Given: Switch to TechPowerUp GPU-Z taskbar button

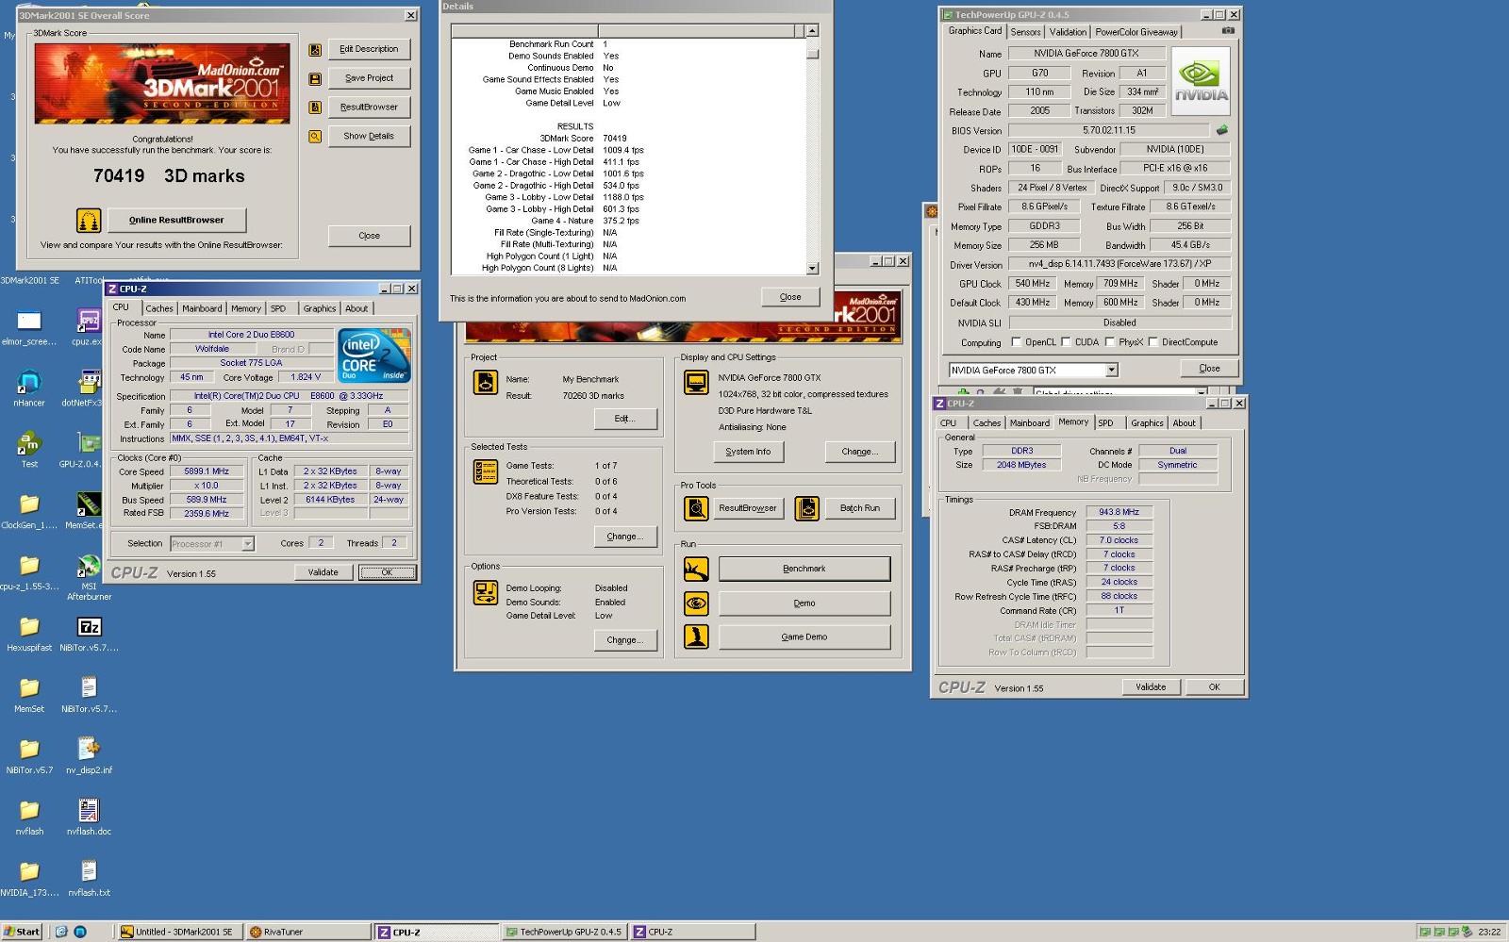Looking at the screenshot, I should pyautogui.click(x=564, y=932).
